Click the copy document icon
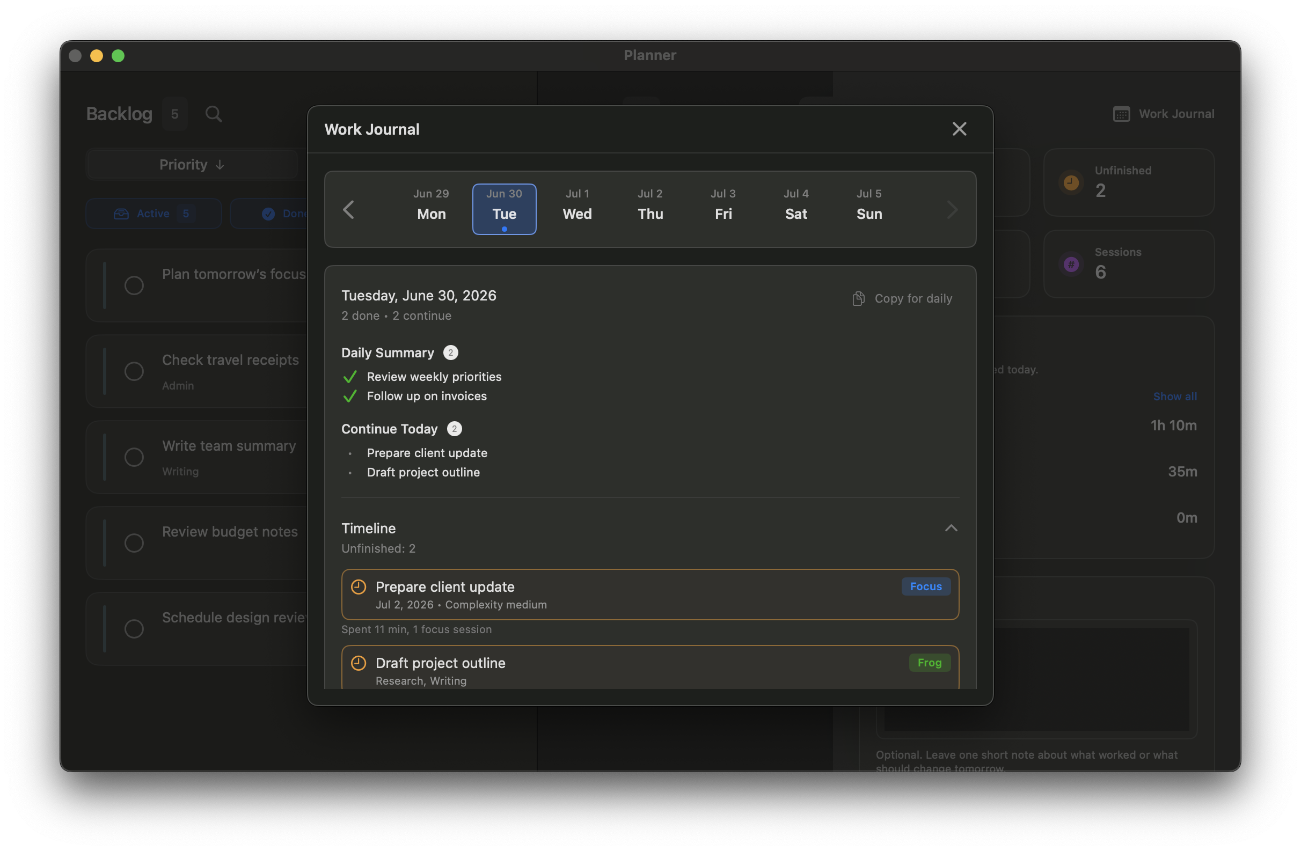Viewport: 1301px width, 851px height. [858, 298]
